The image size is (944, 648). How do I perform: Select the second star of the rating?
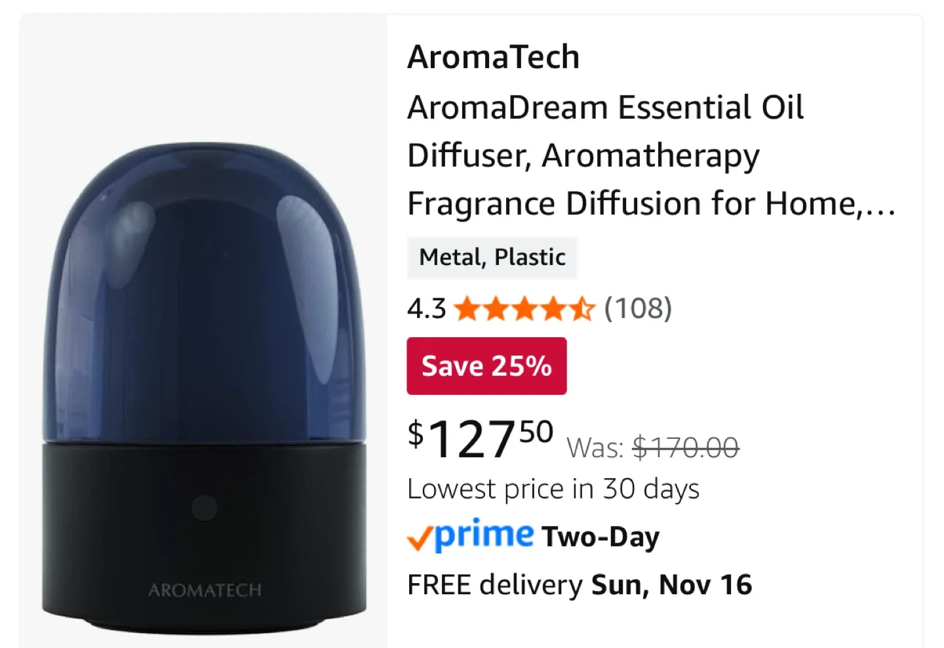point(497,308)
